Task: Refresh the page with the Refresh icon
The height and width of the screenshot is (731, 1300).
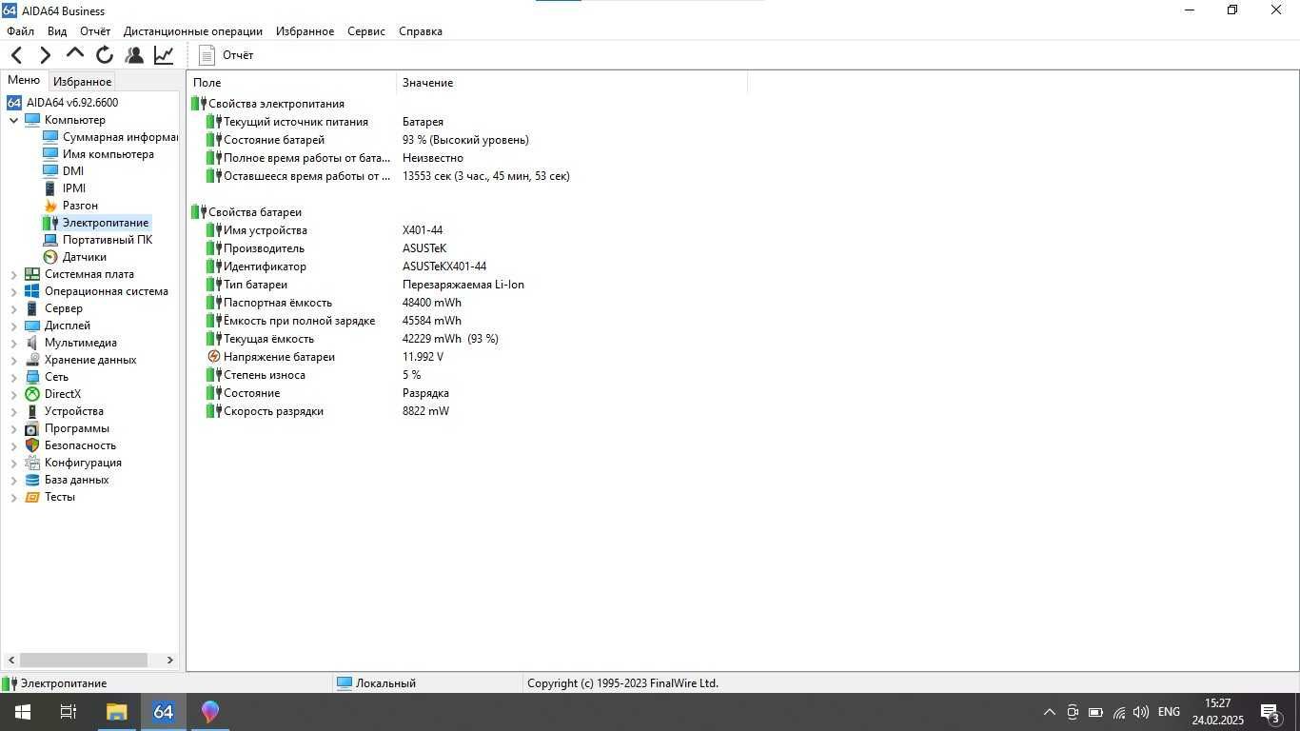Action: 105,55
